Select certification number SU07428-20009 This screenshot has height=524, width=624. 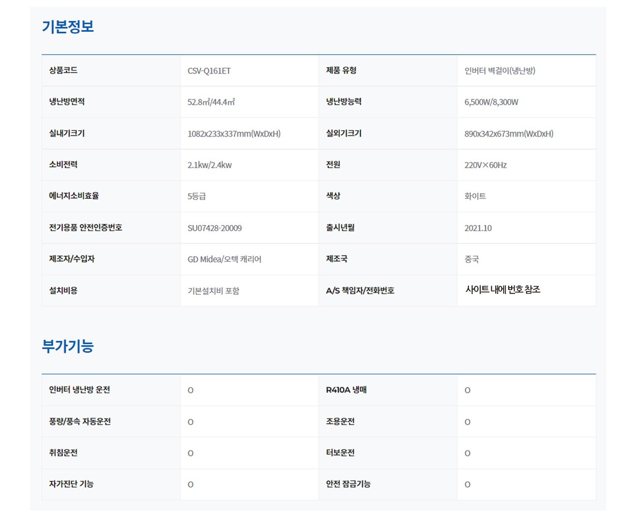(214, 228)
